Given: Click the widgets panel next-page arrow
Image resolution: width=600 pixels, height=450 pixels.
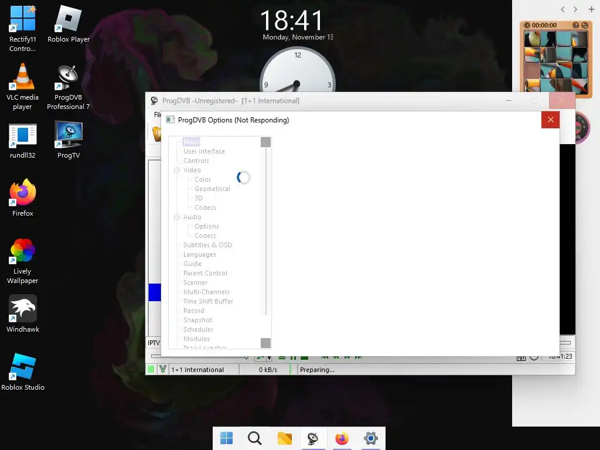Looking at the screenshot, I should (x=575, y=9).
